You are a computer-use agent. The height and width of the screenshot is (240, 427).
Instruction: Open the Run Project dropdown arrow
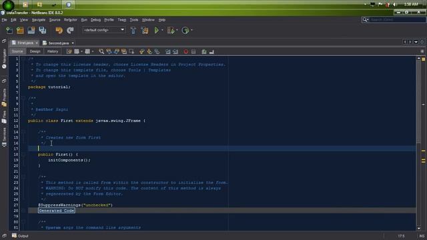point(162,30)
